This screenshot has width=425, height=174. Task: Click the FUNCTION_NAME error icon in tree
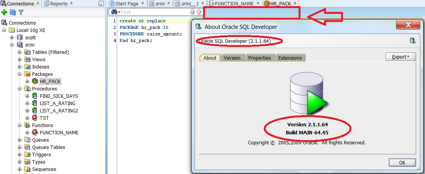click(x=35, y=132)
